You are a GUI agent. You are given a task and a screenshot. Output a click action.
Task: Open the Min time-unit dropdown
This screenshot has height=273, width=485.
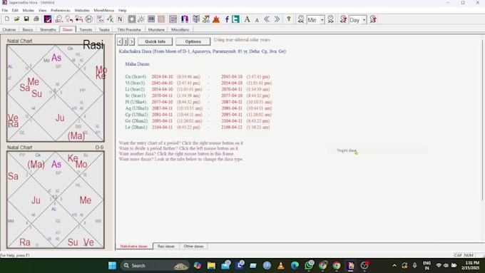[x=322, y=20]
